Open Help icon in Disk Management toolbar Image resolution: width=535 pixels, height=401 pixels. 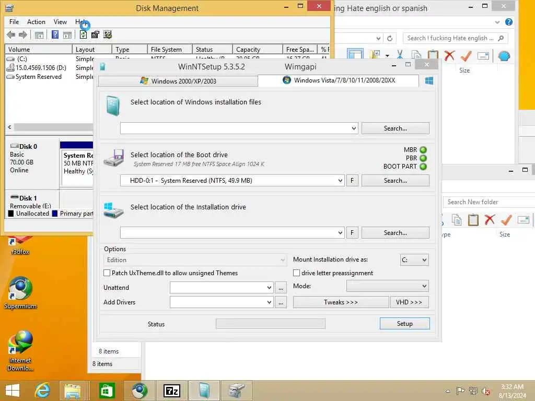[x=55, y=34]
